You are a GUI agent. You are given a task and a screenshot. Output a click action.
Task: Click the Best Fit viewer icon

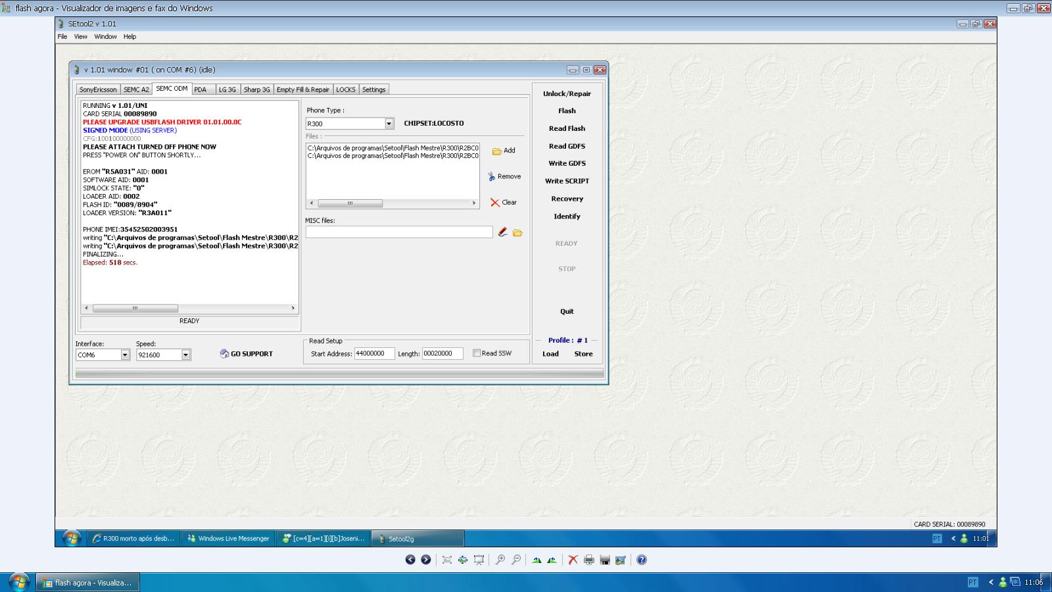(447, 560)
